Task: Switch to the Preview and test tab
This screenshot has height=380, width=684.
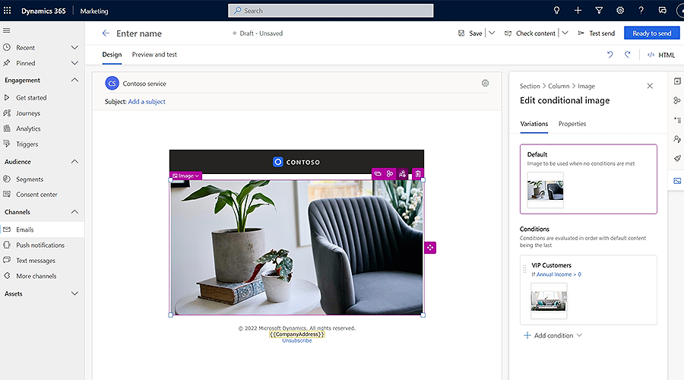Action: [154, 55]
